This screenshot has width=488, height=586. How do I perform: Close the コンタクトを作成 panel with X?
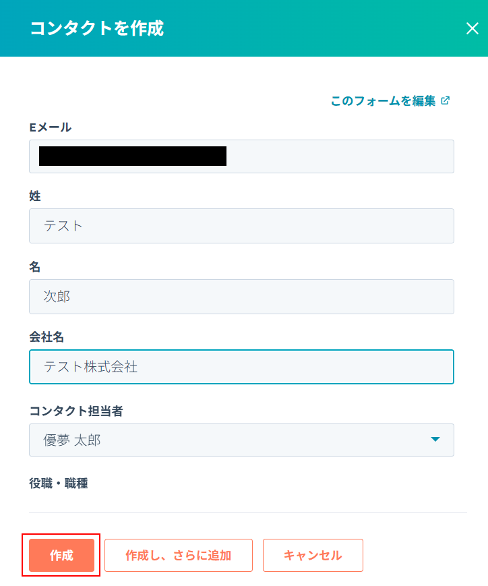[472, 28]
